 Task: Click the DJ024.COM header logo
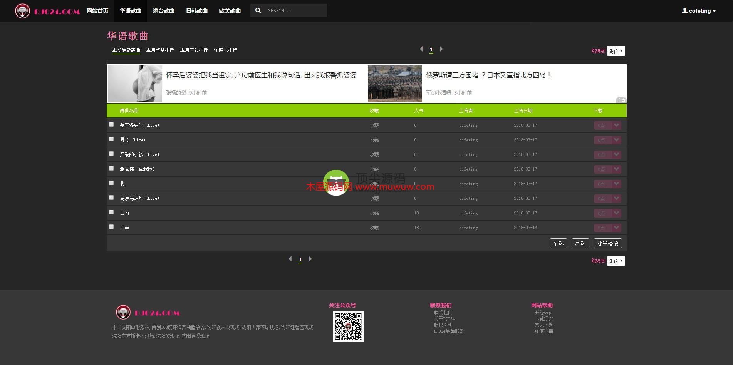[47, 11]
